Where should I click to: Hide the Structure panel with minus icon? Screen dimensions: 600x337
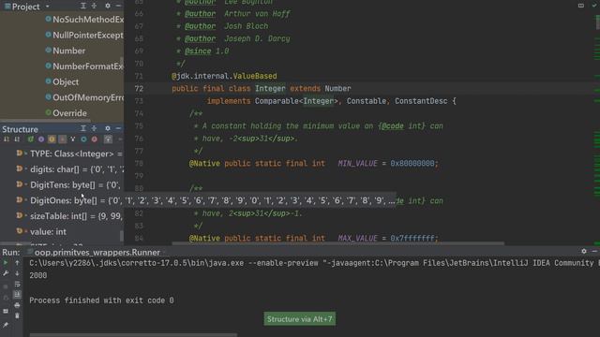pyautogui.click(x=118, y=129)
